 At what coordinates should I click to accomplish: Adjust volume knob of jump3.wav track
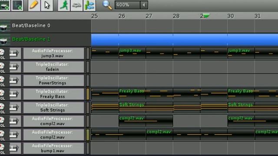(2, 52)
